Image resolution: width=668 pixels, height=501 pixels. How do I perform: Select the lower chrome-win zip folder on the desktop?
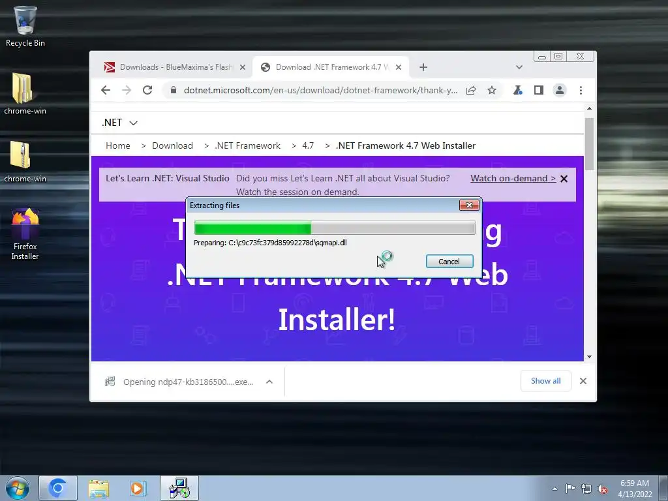pyautogui.click(x=25, y=162)
